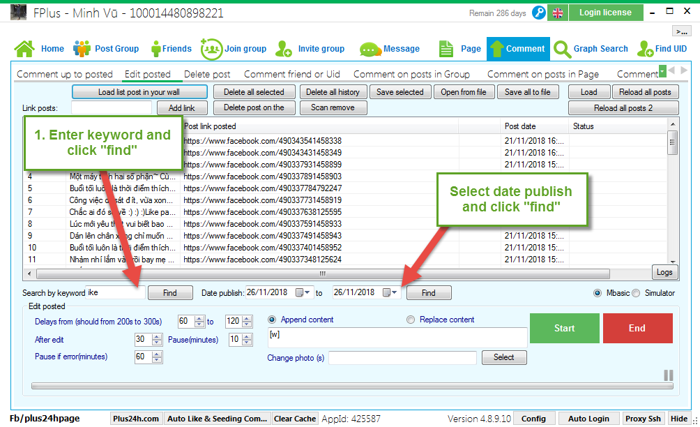
Task: Click the Open from file button
Action: click(x=464, y=92)
